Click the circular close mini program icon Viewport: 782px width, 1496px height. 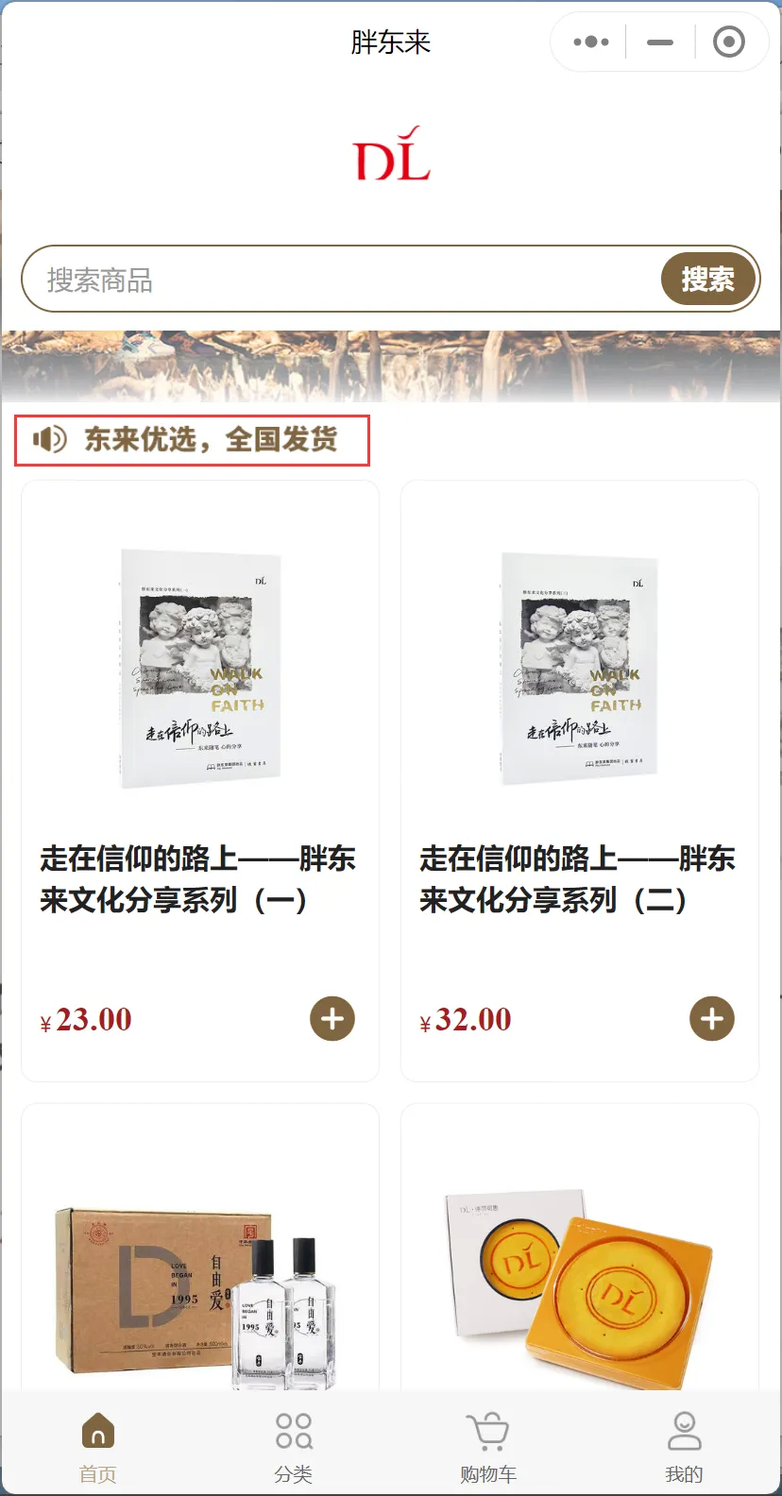pyautogui.click(x=728, y=42)
